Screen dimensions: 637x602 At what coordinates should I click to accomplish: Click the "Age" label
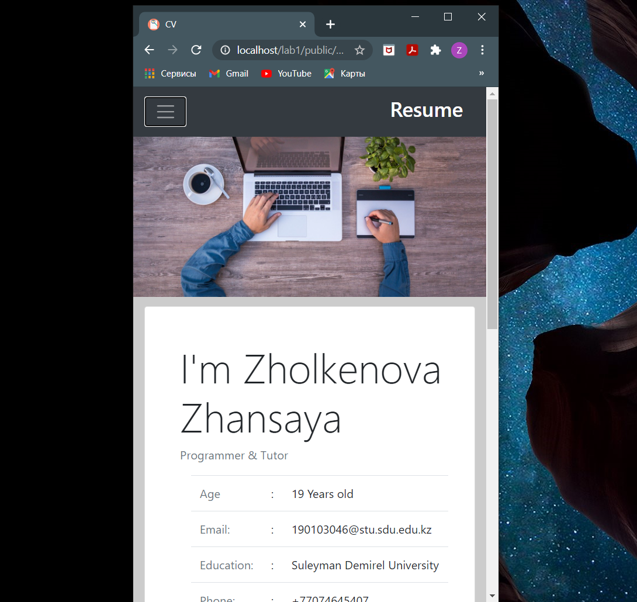[x=210, y=494]
